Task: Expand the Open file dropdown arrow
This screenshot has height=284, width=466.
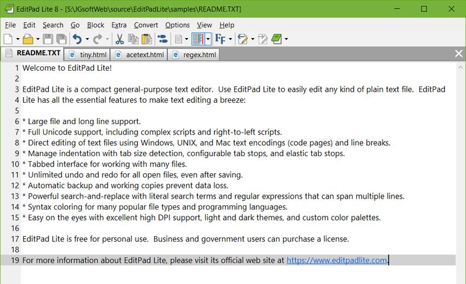Action: click(x=38, y=39)
